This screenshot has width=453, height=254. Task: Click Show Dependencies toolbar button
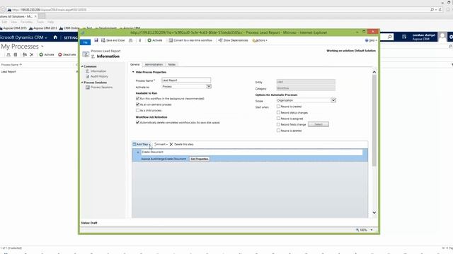click(x=233, y=40)
